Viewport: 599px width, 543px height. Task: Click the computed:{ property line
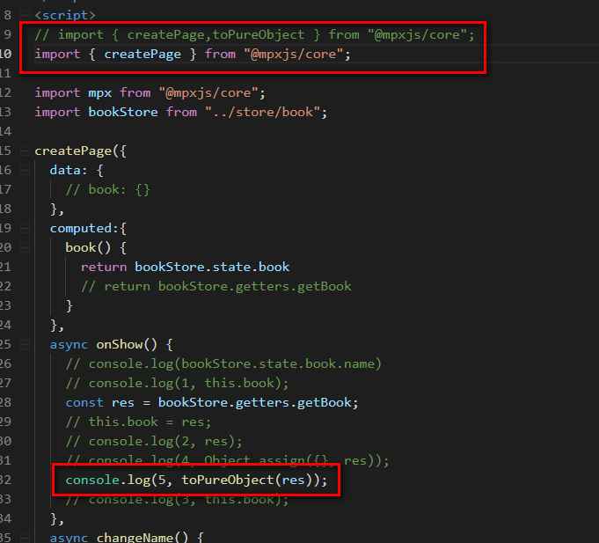[x=88, y=229]
